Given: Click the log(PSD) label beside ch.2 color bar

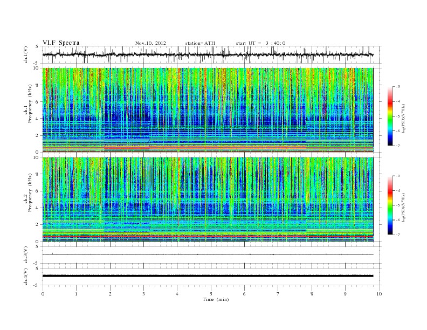Looking at the screenshot, I should point(403,207).
